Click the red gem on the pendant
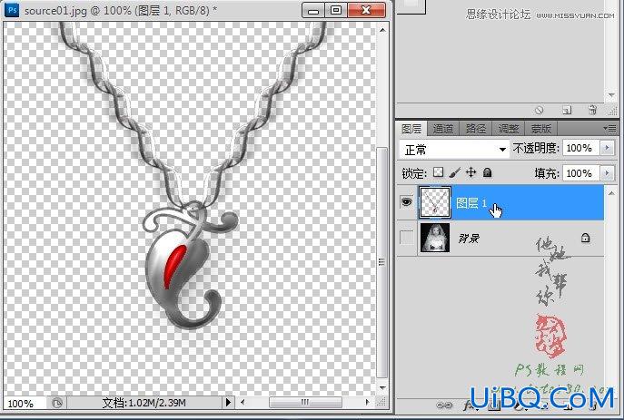624x420 pixels. point(175,266)
